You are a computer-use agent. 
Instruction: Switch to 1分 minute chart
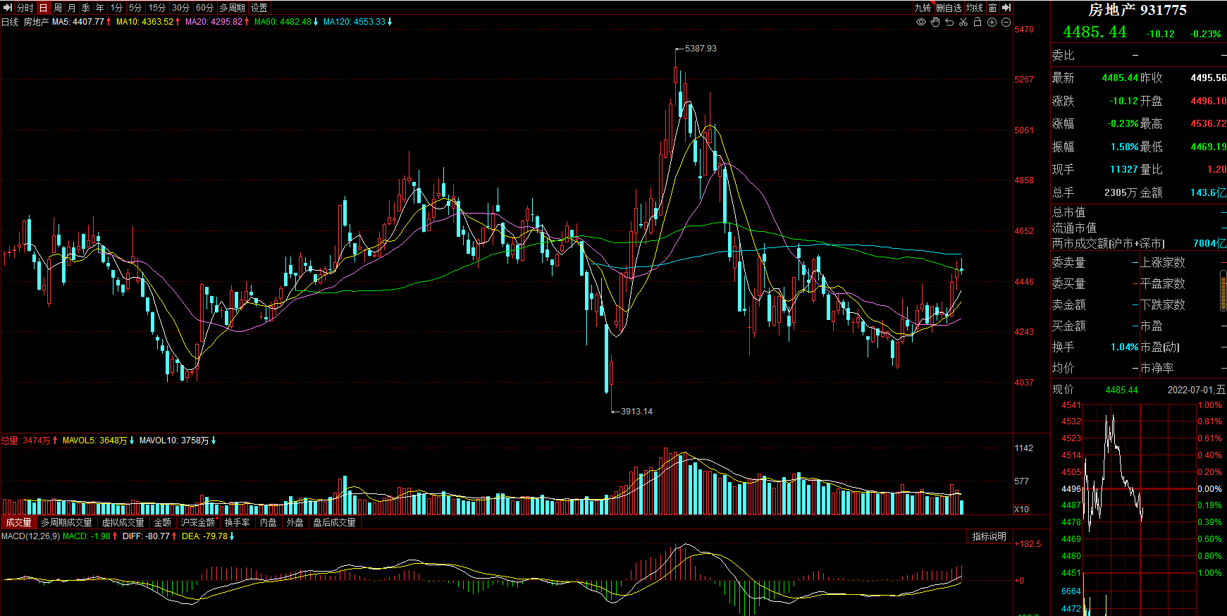pyautogui.click(x=116, y=8)
